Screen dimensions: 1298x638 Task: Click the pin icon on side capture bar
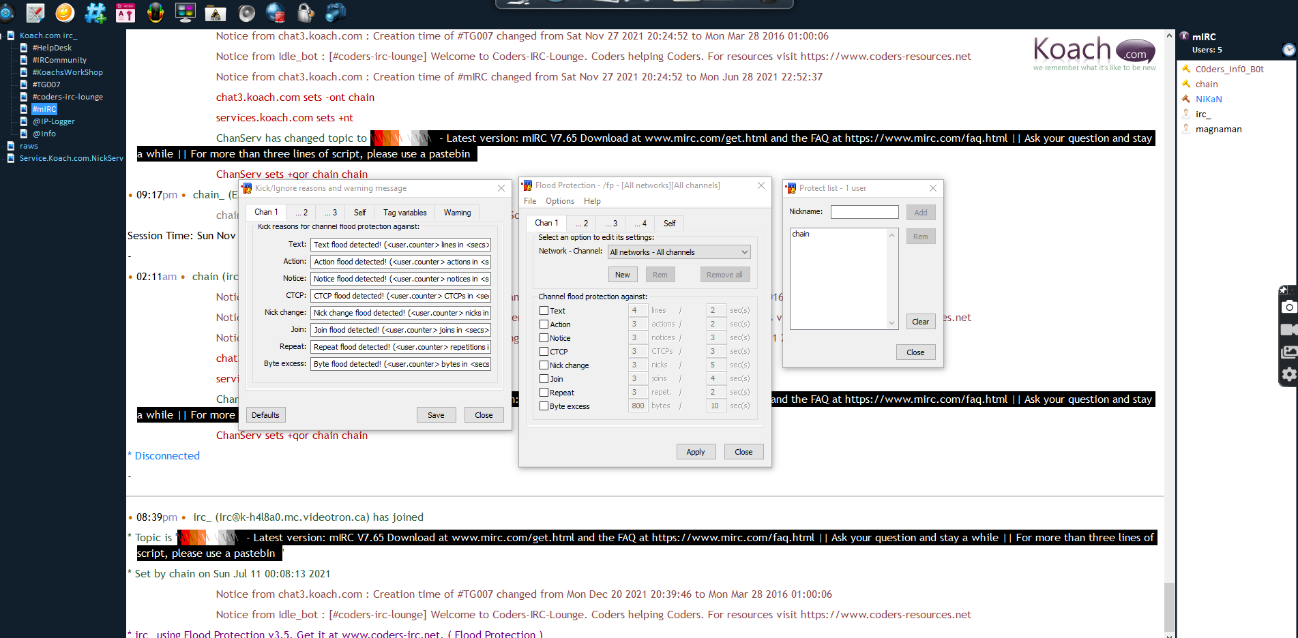coord(1282,290)
